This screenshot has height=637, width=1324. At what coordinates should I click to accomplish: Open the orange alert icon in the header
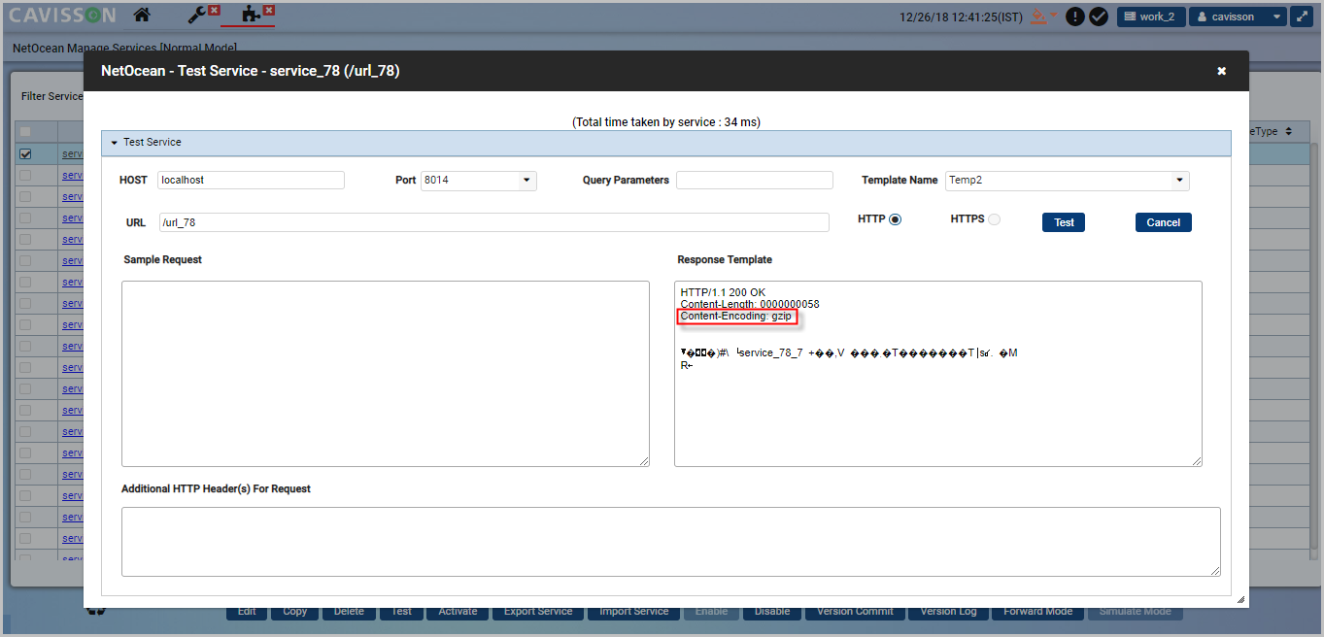coord(1040,17)
